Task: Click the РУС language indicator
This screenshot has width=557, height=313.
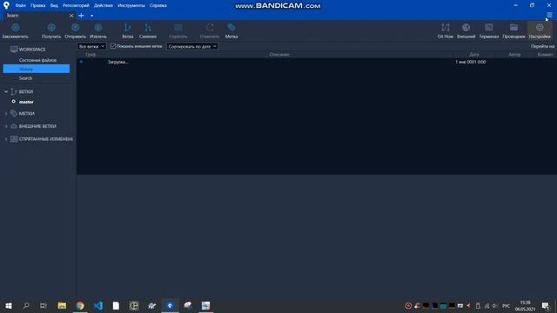Action: click(506, 306)
